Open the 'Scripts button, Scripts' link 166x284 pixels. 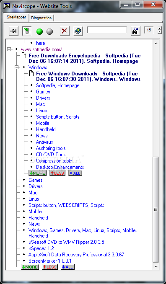(58, 117)
